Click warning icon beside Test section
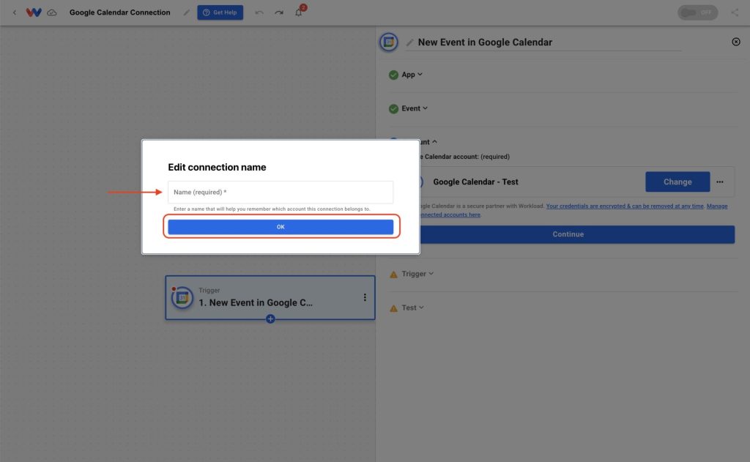Image resolution: width=750 pixels, height=462 pixels. coord(393,308)
